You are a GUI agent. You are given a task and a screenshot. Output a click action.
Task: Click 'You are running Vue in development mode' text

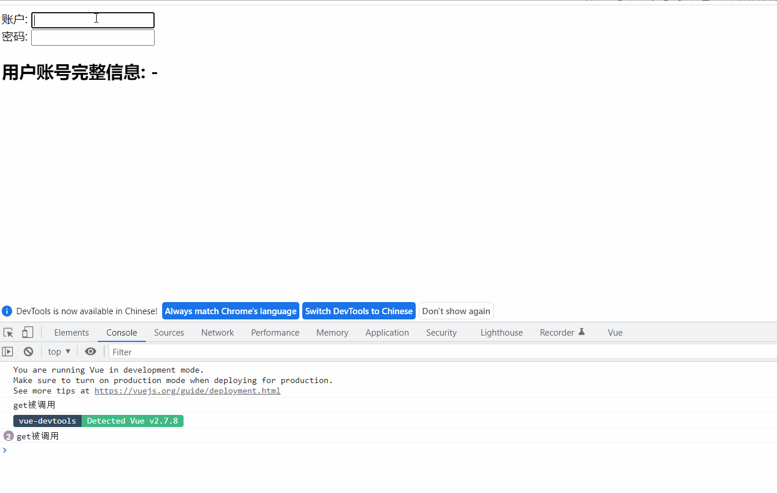click(x=109, y=370)
